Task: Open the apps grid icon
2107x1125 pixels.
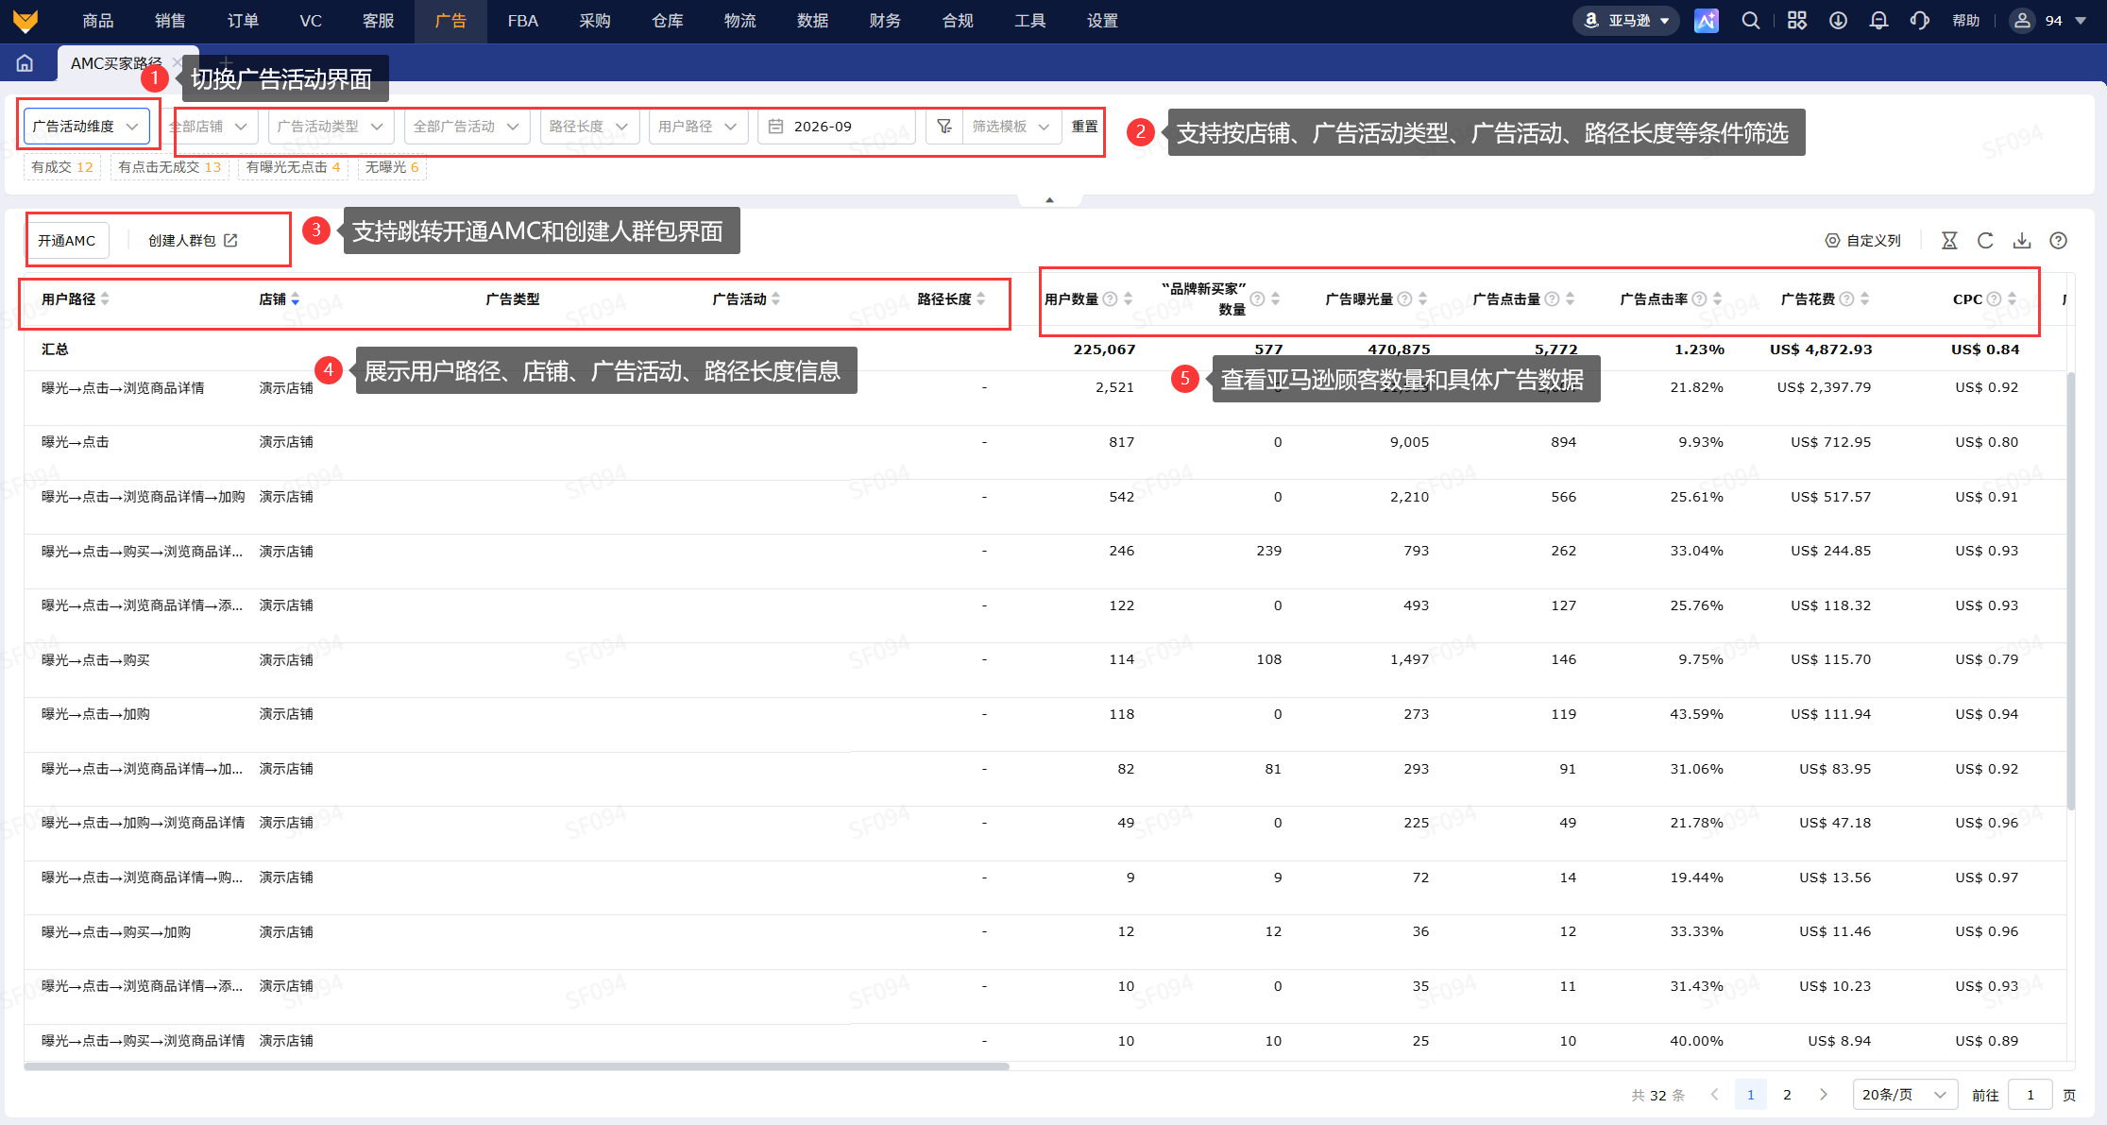Action: tap(1796, 21)
